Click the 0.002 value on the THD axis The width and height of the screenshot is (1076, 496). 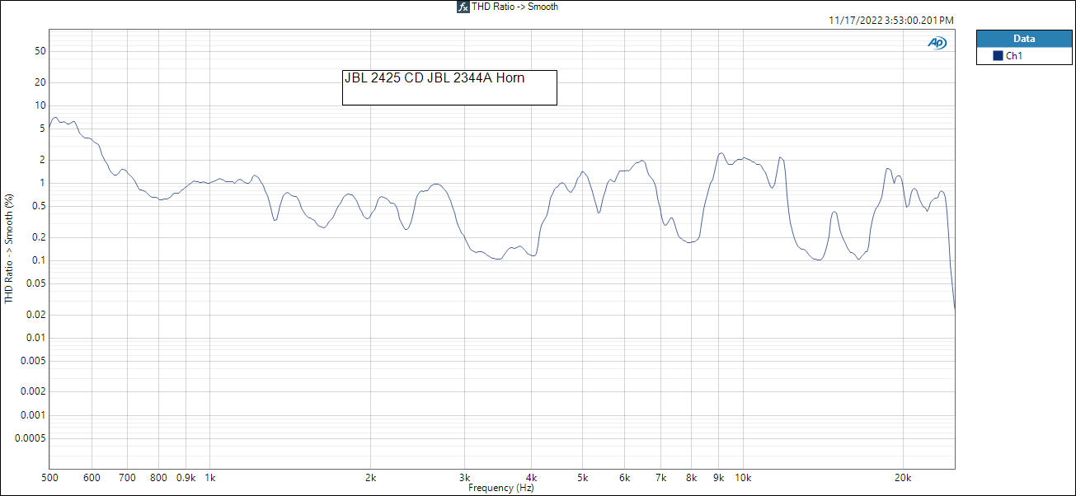[x=33, y=392]
